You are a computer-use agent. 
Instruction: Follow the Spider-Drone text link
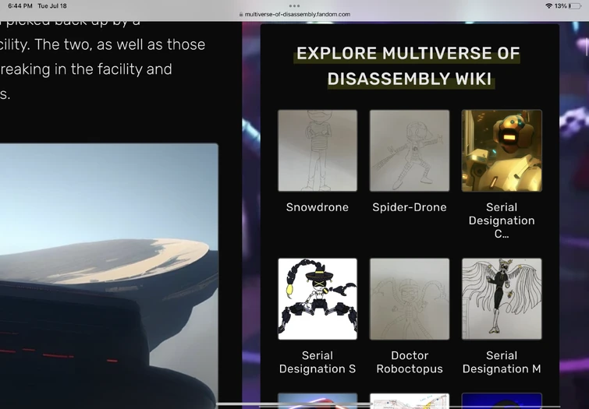[410, 207]
